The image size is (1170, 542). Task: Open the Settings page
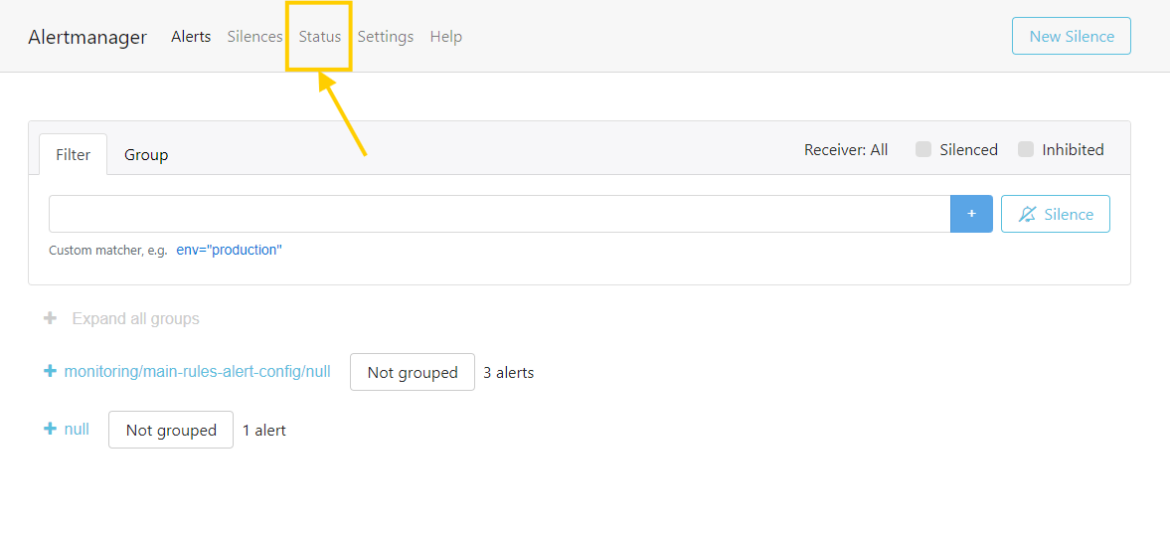pyautogui.click(x=385, y=37)
